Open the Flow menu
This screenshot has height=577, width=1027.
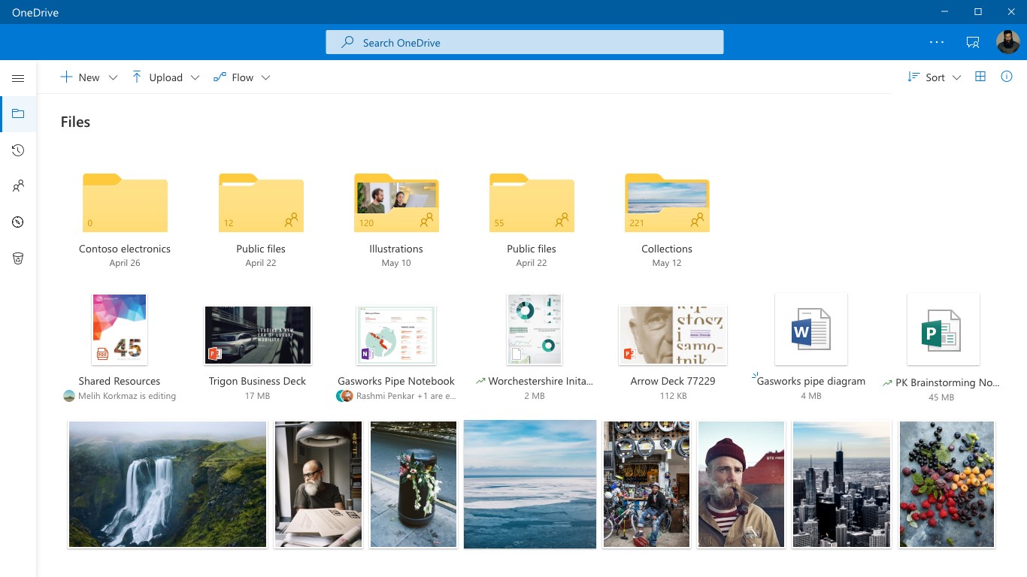[241, 77]
